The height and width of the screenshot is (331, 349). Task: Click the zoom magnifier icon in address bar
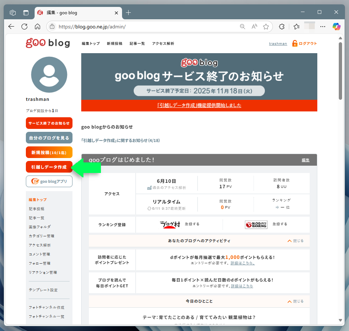point(243,27)
